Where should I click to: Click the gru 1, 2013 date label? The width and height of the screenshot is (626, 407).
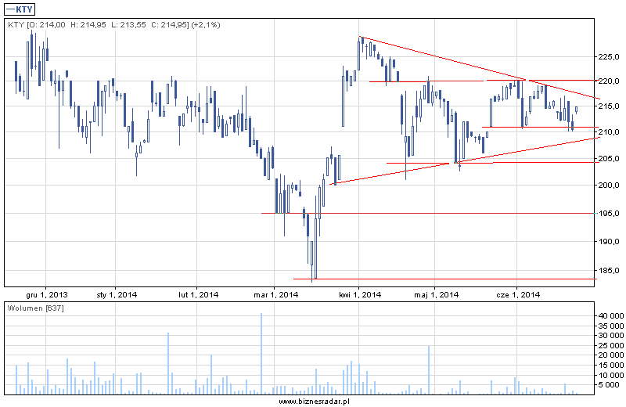pos(47,295)
